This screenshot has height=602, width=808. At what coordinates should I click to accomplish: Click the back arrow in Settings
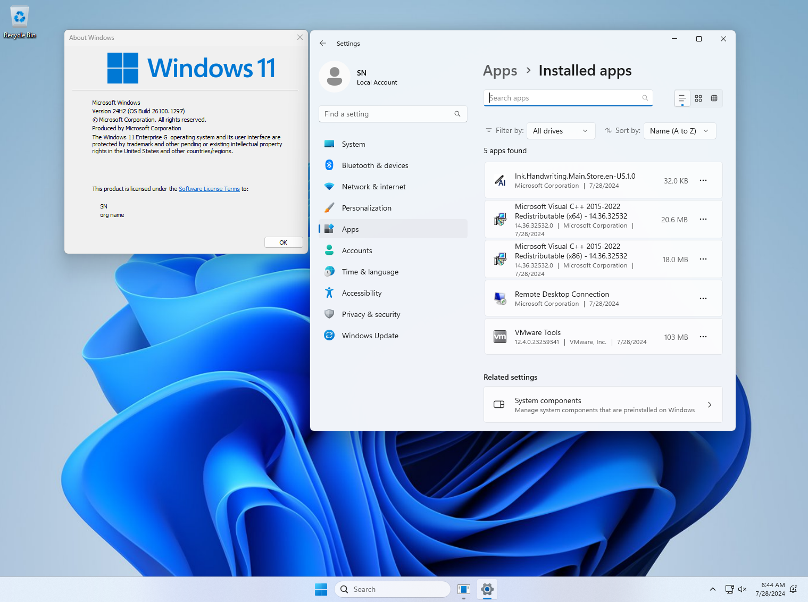tap(323, 43)
